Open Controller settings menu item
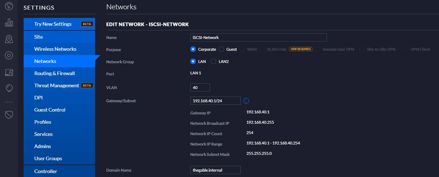 59,171
